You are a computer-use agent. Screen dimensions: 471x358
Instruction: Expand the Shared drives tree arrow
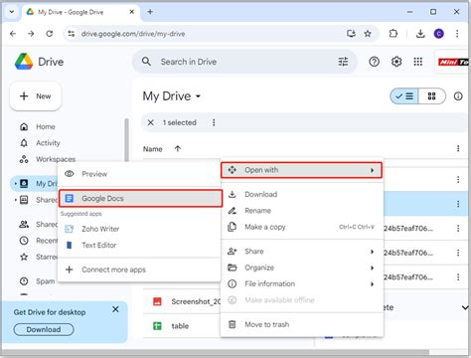pos(15,200)
